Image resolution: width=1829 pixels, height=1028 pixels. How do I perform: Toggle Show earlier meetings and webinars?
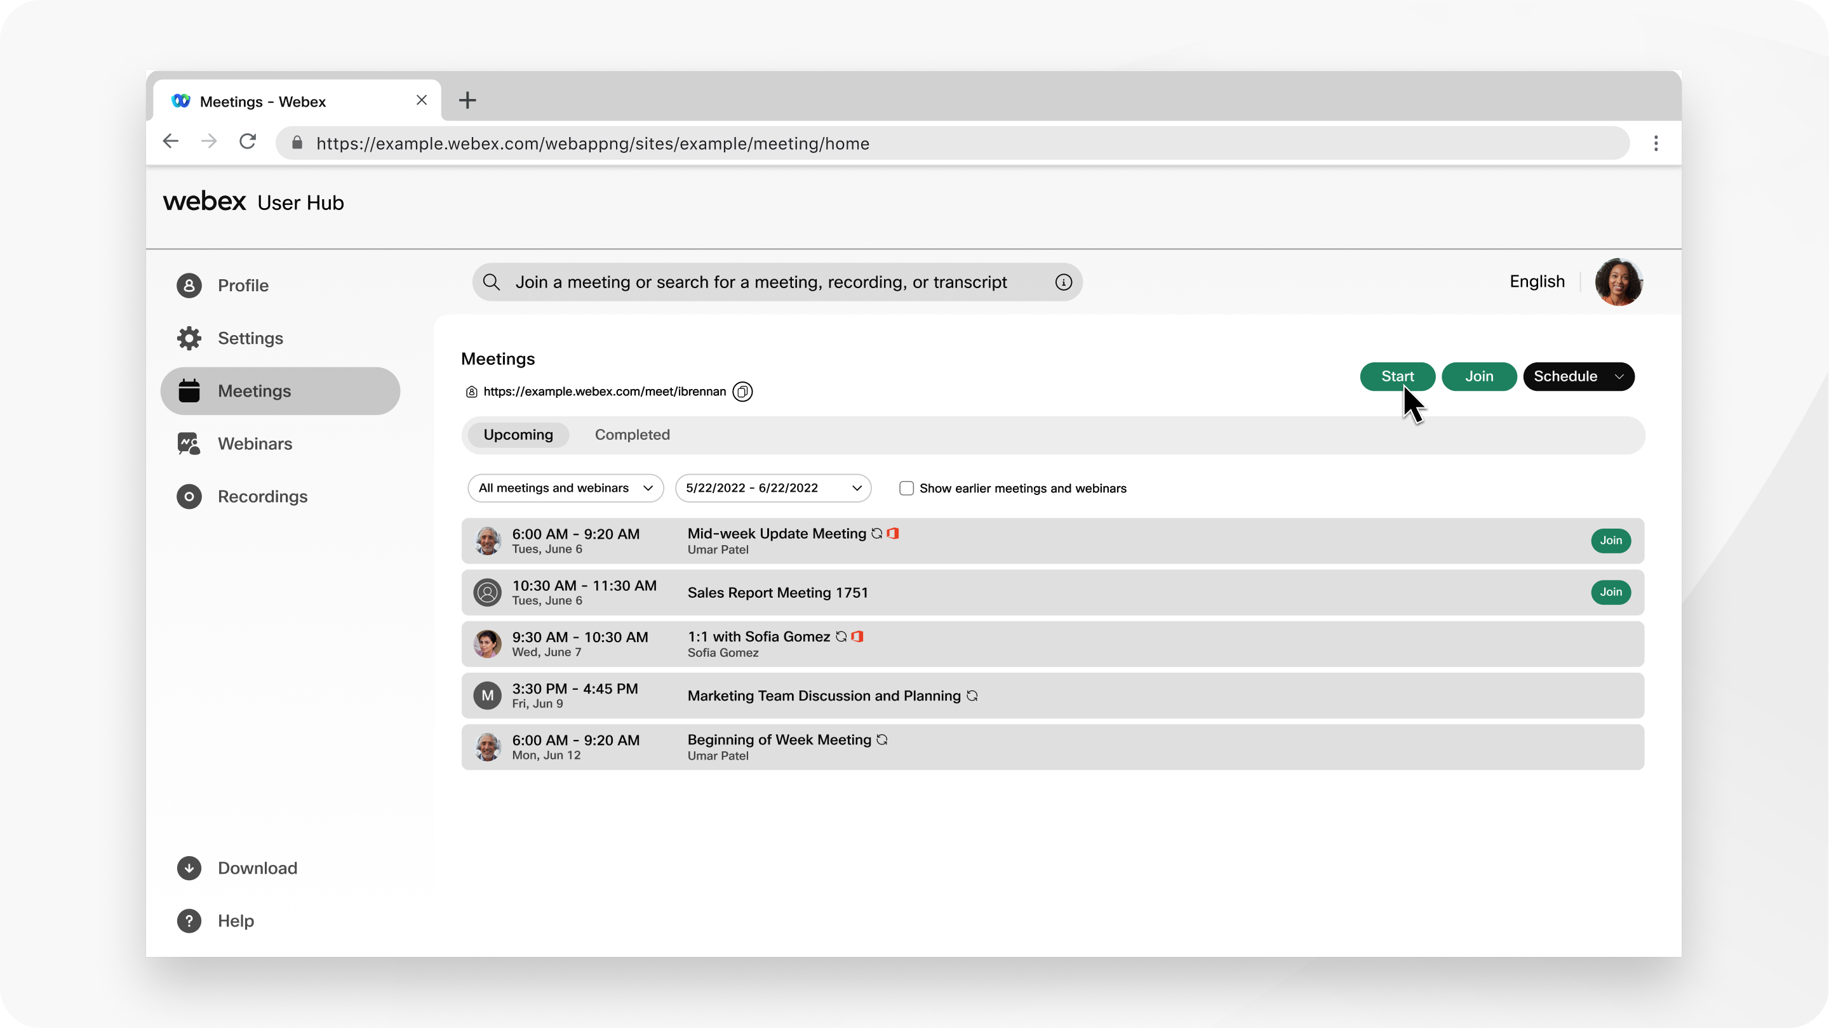tap(907, 488)
